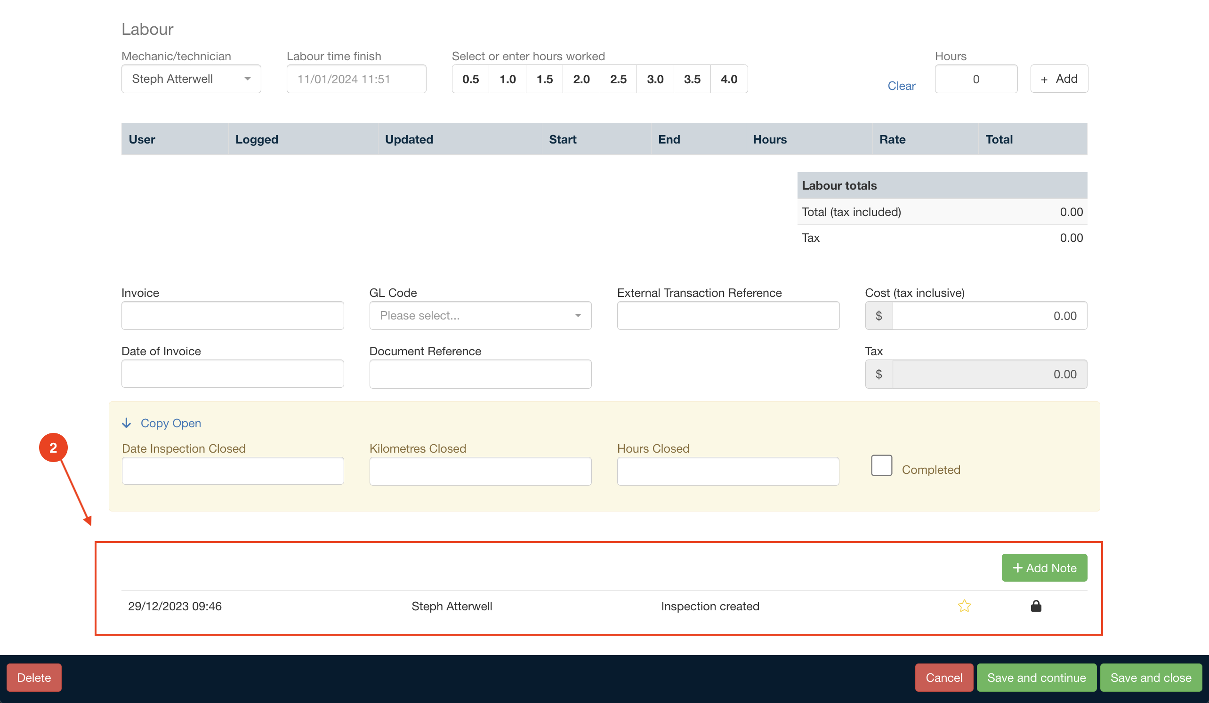Open the Mechanic/technician dropdown
1209x703 pixels.
click(191, 79)
